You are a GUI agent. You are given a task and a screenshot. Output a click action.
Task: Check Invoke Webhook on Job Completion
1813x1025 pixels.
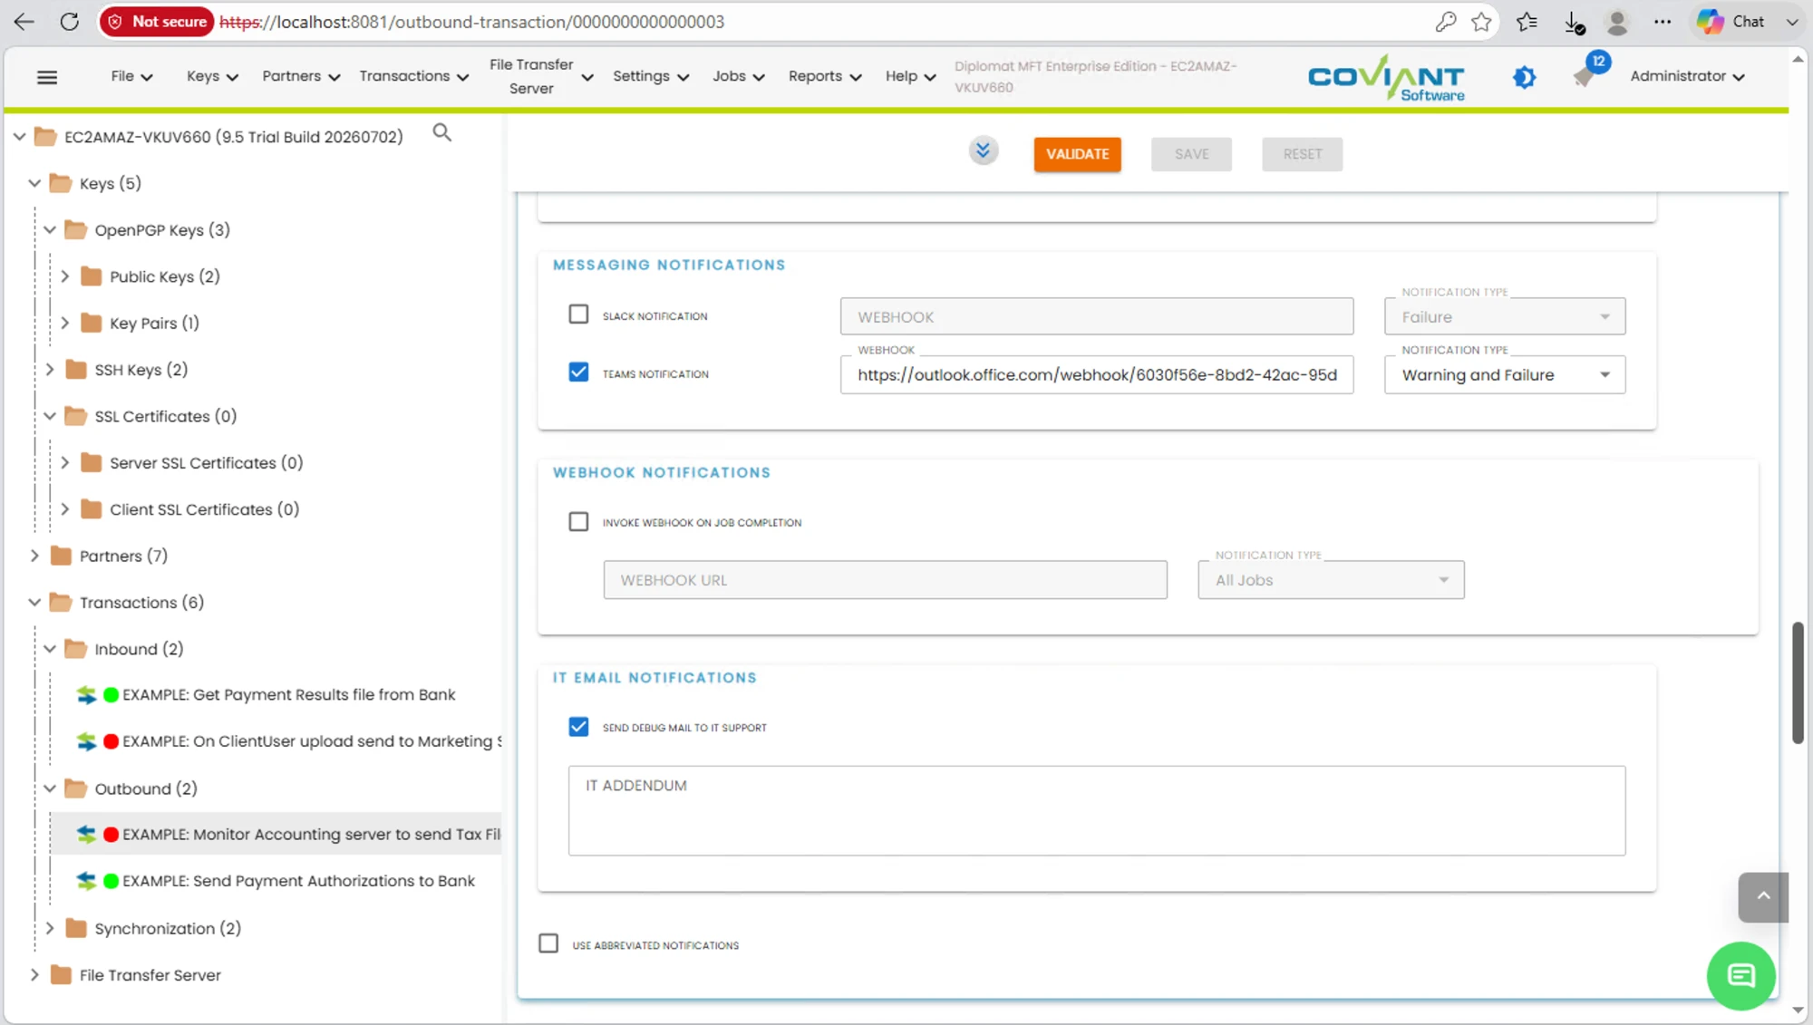578,521
